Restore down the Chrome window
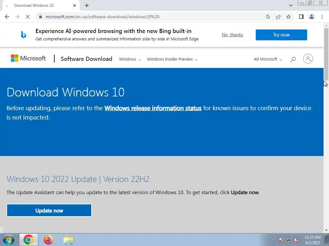The width and height of the screenshot is (329, 246). (x=310, y=3)
